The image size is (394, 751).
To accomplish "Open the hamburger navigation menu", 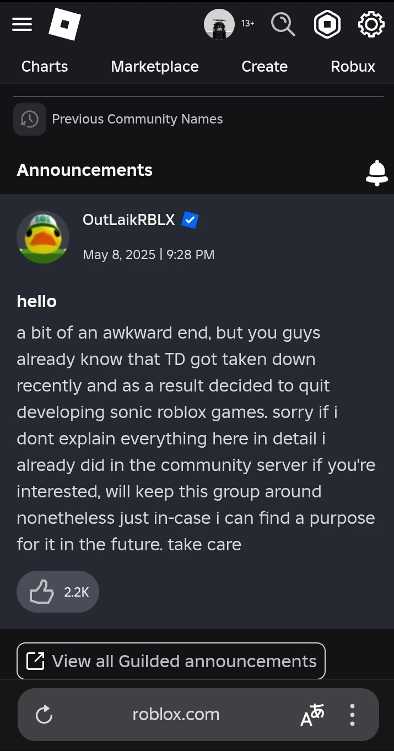I will coord(22,24).
